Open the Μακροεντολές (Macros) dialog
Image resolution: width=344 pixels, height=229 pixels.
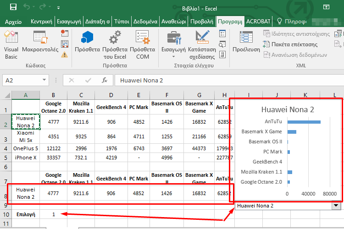point(40,43)
